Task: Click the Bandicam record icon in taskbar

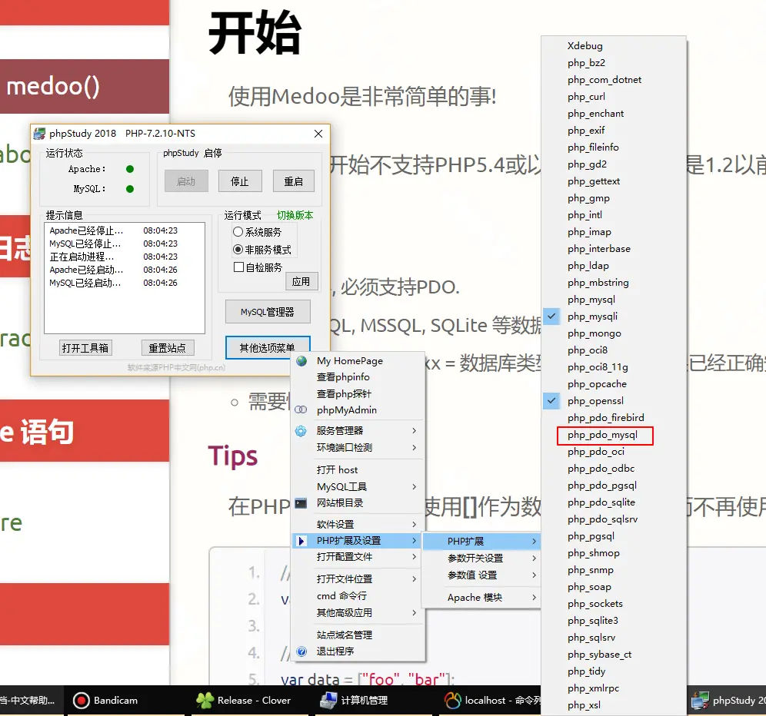Action: [x=81, y=701]
